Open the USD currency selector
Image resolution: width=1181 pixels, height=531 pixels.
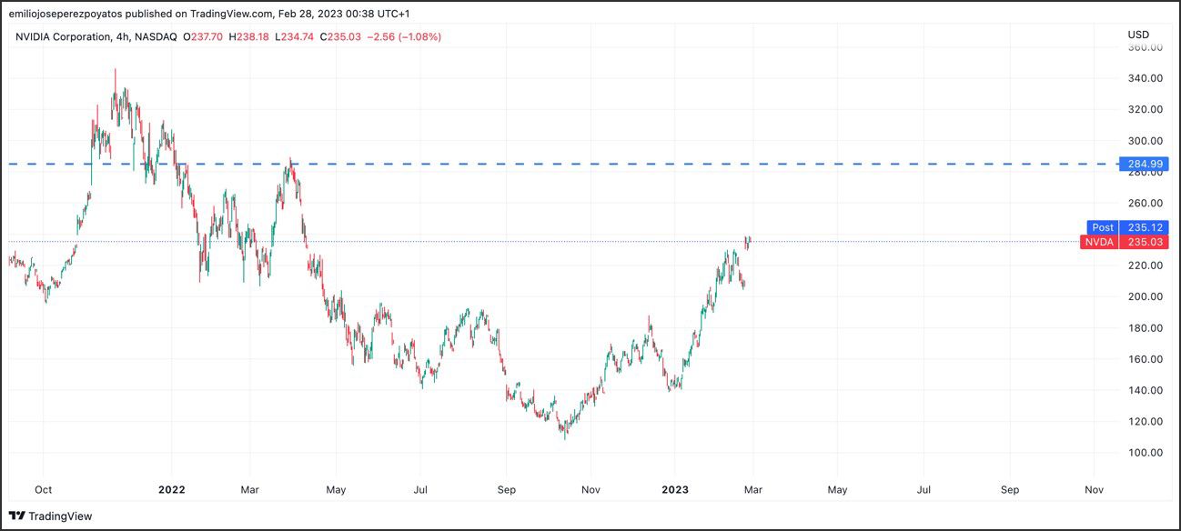tap(1138, 35)
